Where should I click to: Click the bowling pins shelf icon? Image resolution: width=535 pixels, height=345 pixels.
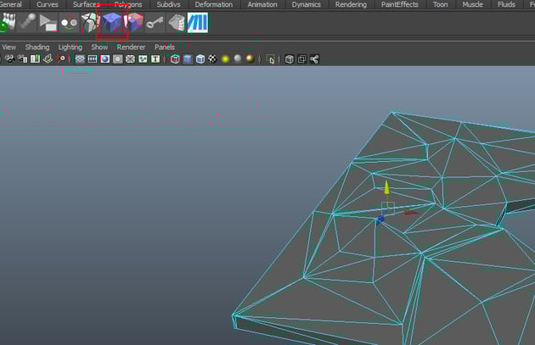click(8, 23)
